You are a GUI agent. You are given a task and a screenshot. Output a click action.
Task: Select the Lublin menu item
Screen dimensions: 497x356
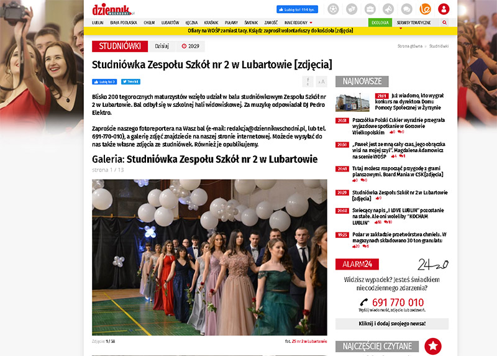point(98,23)
